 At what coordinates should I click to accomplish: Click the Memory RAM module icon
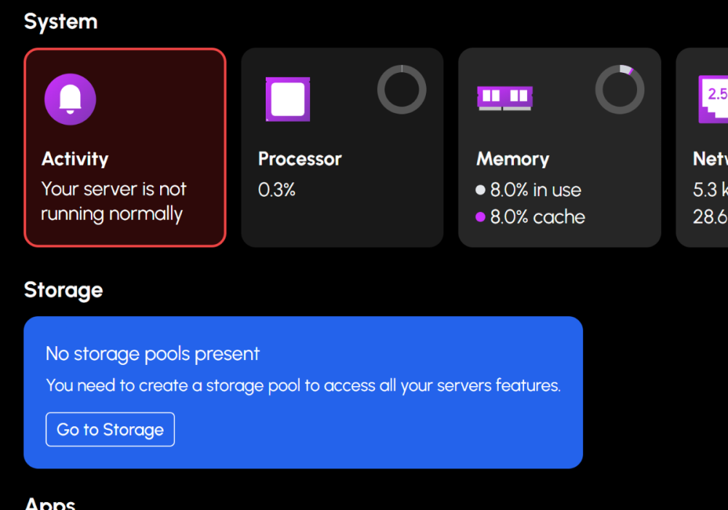click(x=505, y=97)
